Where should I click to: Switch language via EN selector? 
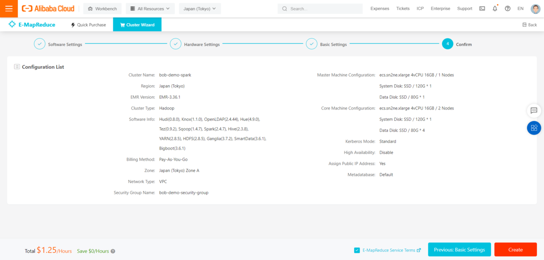pos(520,9)
